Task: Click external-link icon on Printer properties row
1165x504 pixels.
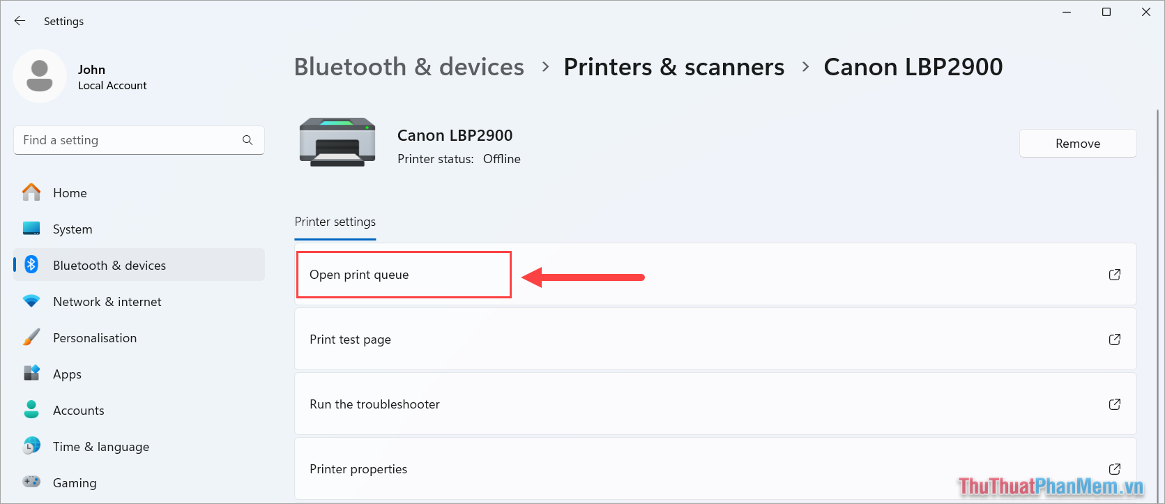Action: coord(1115,469)
